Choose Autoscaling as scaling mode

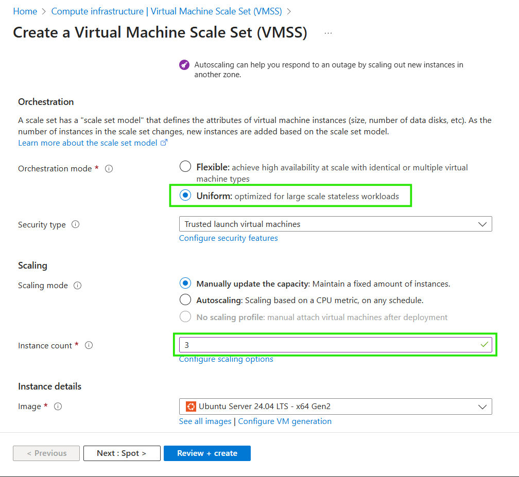pos(185,300)
